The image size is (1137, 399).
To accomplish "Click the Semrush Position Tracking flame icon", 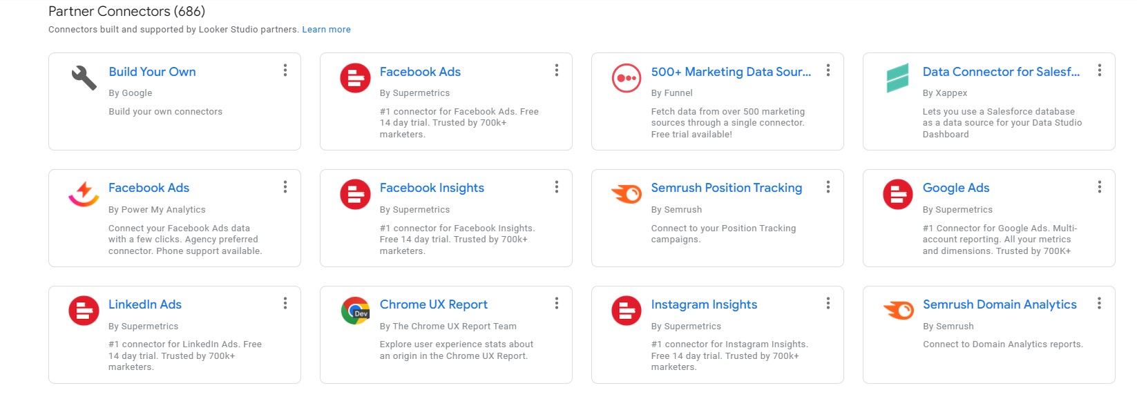I will 627,194.
